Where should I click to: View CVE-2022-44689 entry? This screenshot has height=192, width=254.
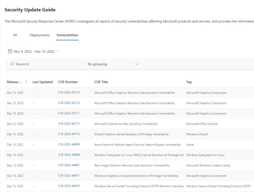[x=69, y=155]
